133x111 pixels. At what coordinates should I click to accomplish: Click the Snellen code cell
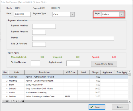tap(17, 96)
